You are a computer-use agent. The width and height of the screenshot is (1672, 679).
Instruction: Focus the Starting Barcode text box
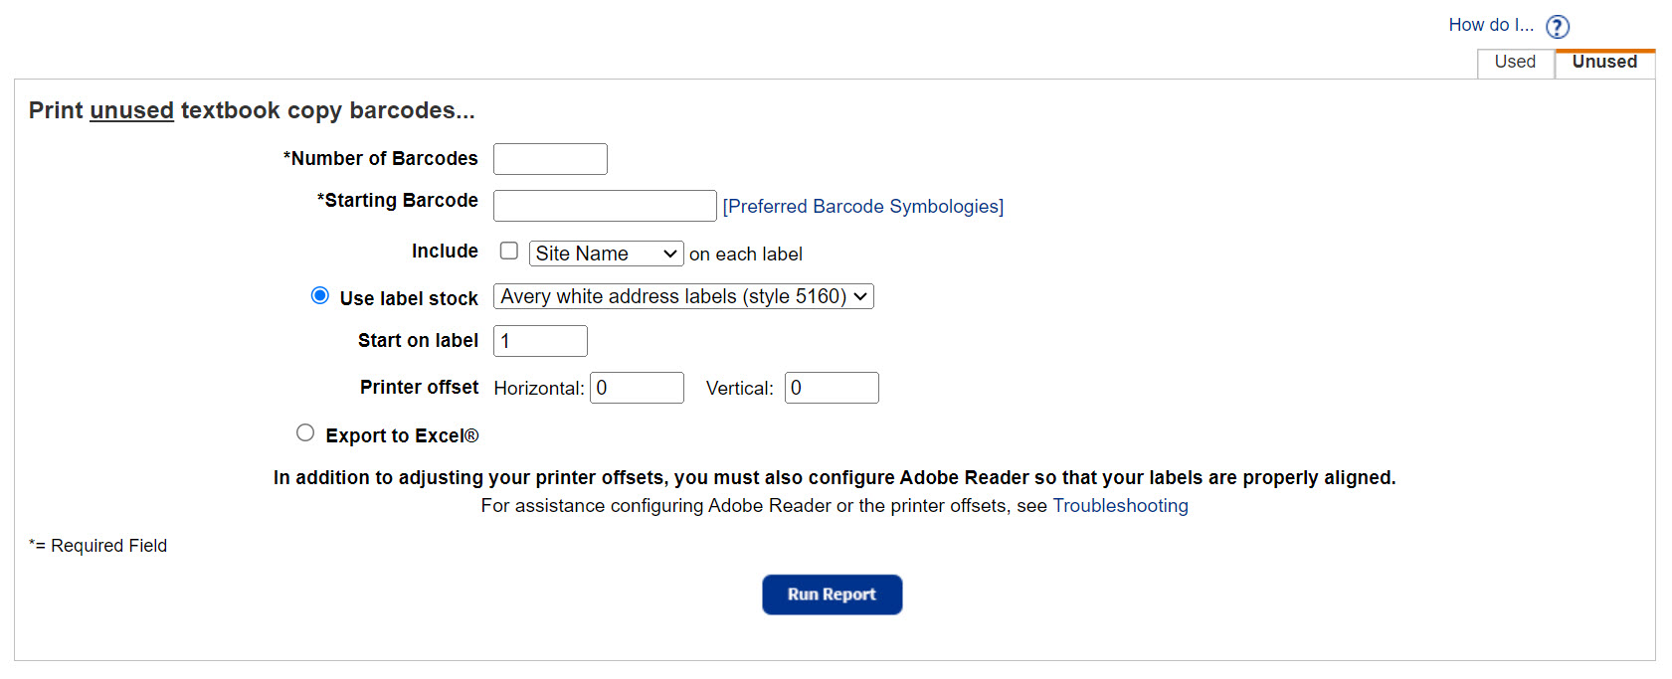click(605, 206)
